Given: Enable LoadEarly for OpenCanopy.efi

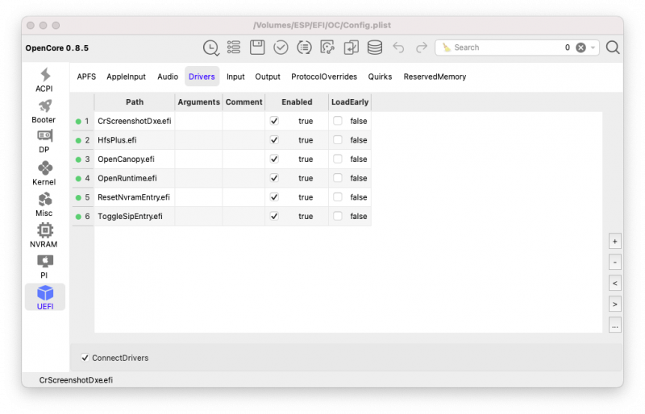Looking at the screenshot, I should pos(338,159).
